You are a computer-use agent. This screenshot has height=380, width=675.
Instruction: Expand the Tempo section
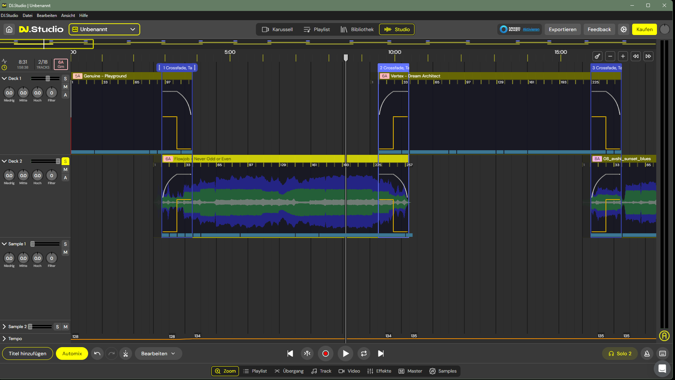coord(4,339)
